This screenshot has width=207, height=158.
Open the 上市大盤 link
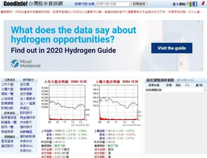[7, 85]
